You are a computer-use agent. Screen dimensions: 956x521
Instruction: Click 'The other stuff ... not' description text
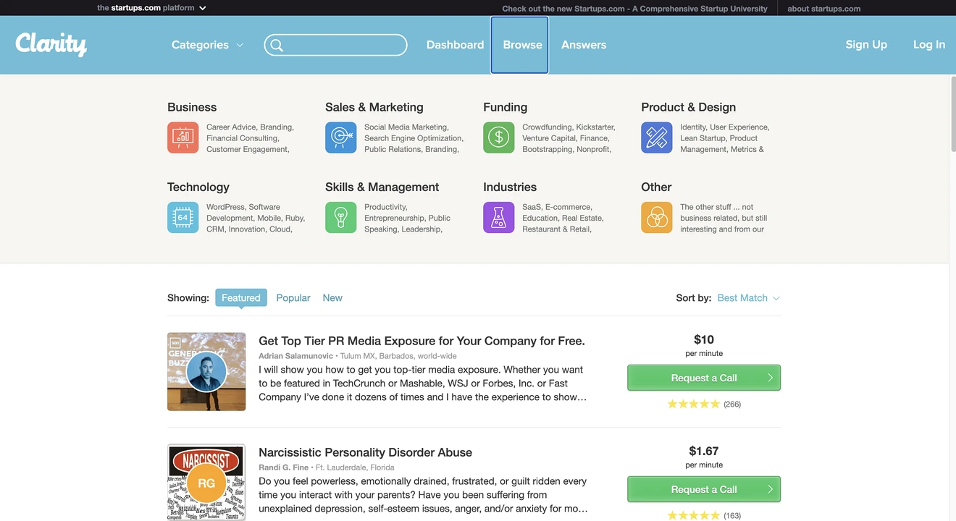(x=724, y=218)
